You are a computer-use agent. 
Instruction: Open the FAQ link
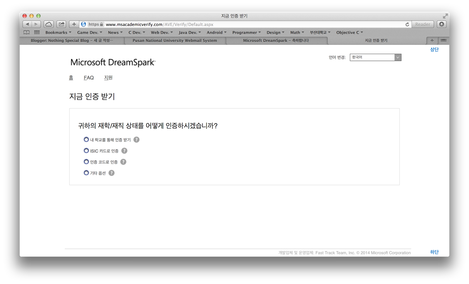pos(89,78)
